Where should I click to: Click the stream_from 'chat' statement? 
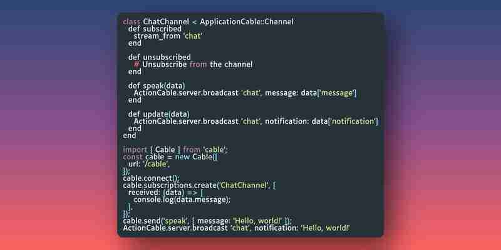(x=168, y=36)
